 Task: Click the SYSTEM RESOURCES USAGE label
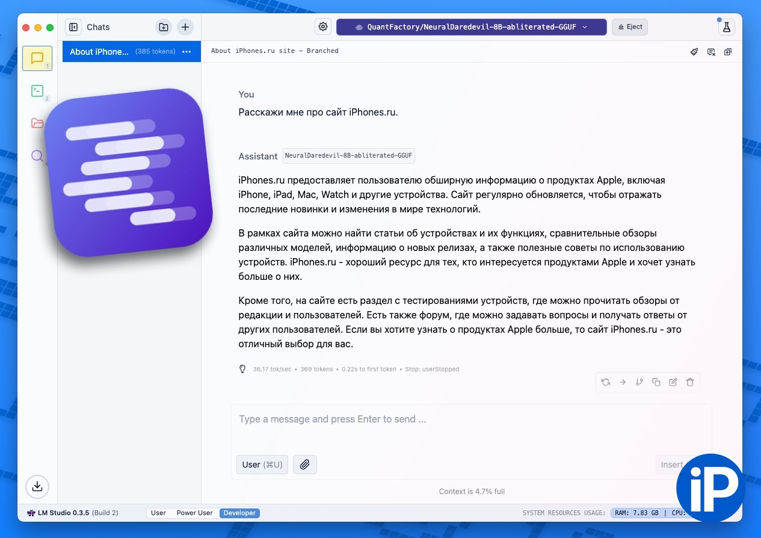coord(564,513)
